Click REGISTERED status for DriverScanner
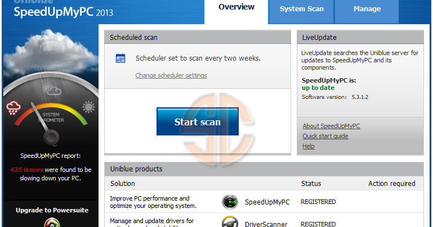Viewport: 433px width, 227px height. (x=318, y=224)
